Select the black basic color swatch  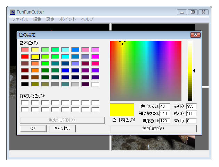point(25,84)
